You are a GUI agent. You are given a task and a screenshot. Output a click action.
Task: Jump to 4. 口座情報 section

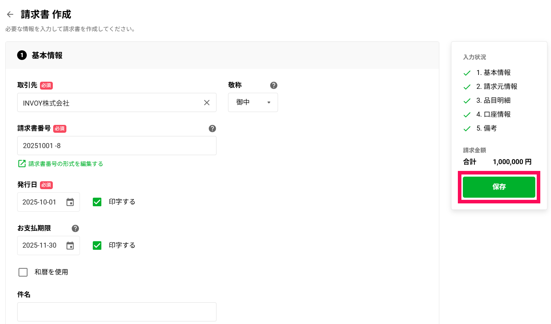pos(493,114)
